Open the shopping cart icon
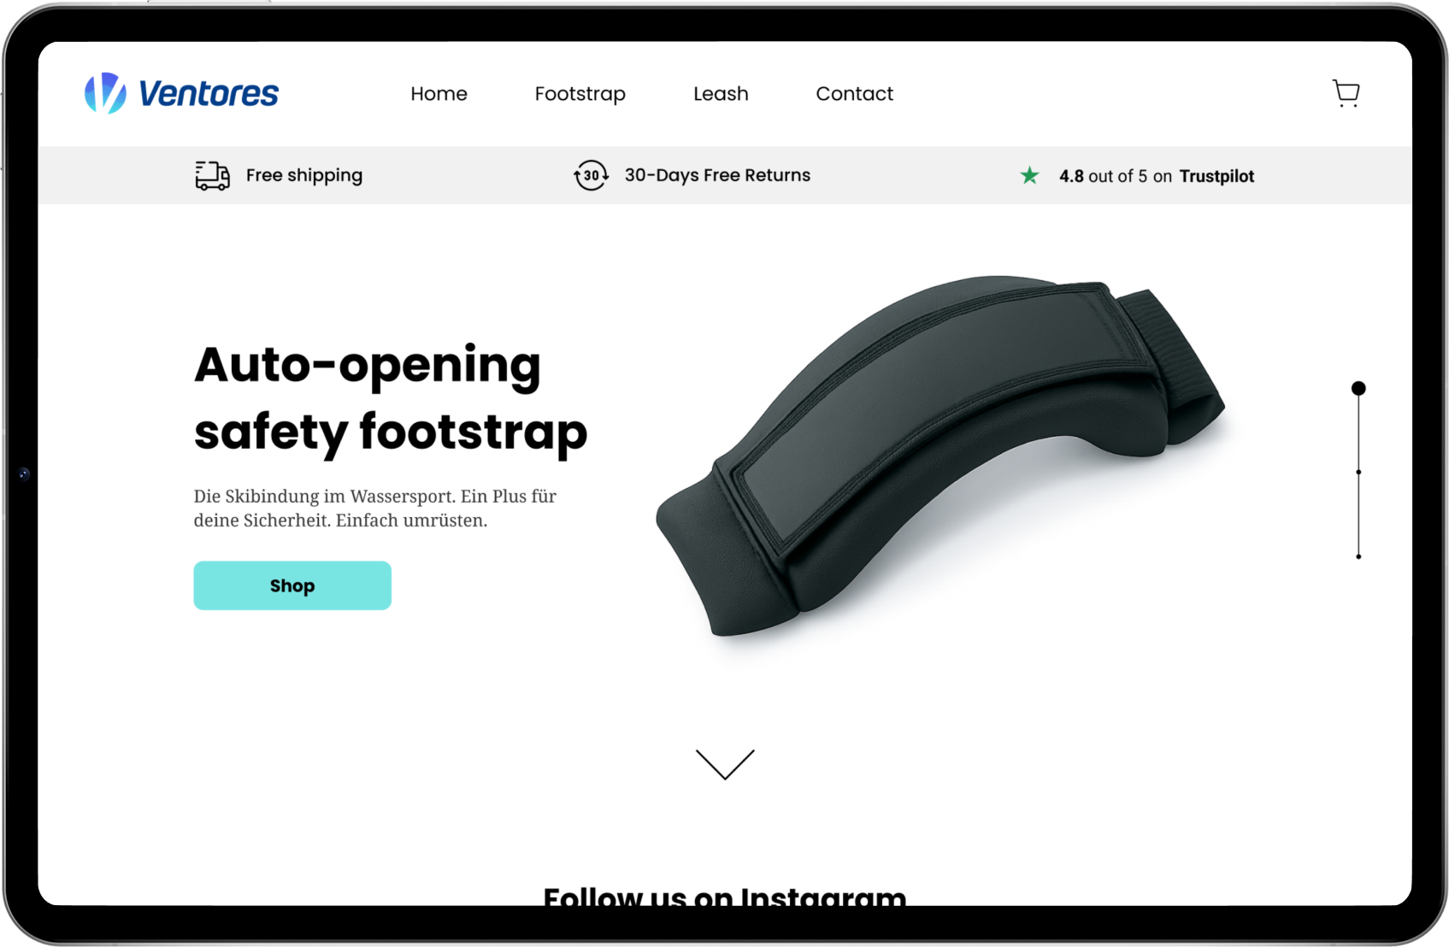The width and height of the screenshot is (1449, 947). pyautogui.click(x=1346, y=93)
